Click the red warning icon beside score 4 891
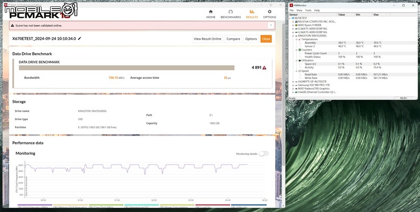The image size is (420, 212). 264,68
